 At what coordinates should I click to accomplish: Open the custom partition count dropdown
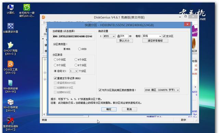pyautogui.click(x=74, y=71)
